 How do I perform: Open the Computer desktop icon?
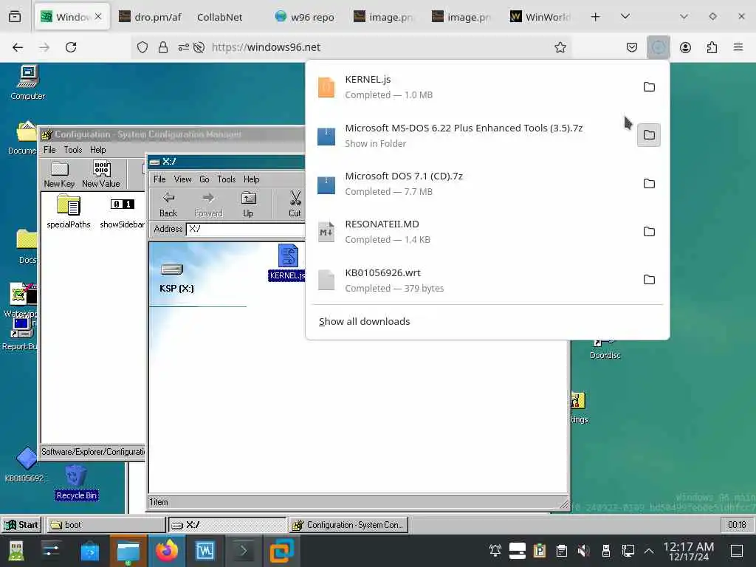(27, 83)
